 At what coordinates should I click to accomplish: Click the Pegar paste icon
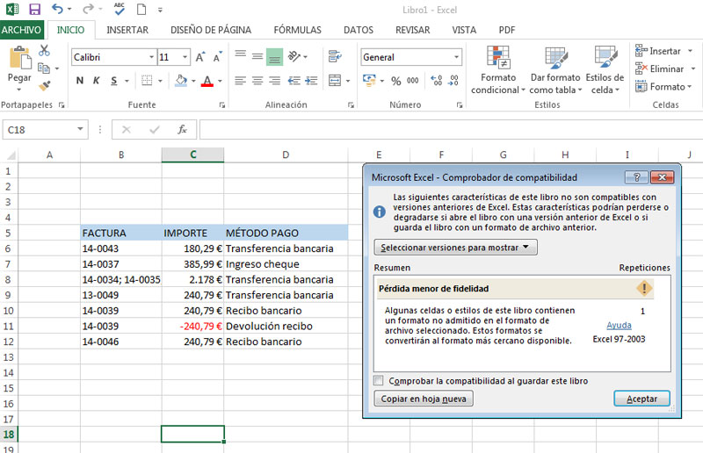point(19,59)
